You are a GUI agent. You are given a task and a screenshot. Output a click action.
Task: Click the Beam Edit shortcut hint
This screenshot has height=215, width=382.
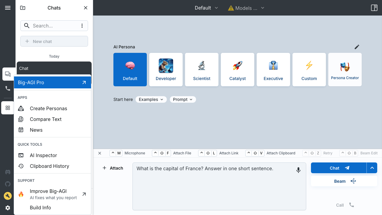pos(359,153)
